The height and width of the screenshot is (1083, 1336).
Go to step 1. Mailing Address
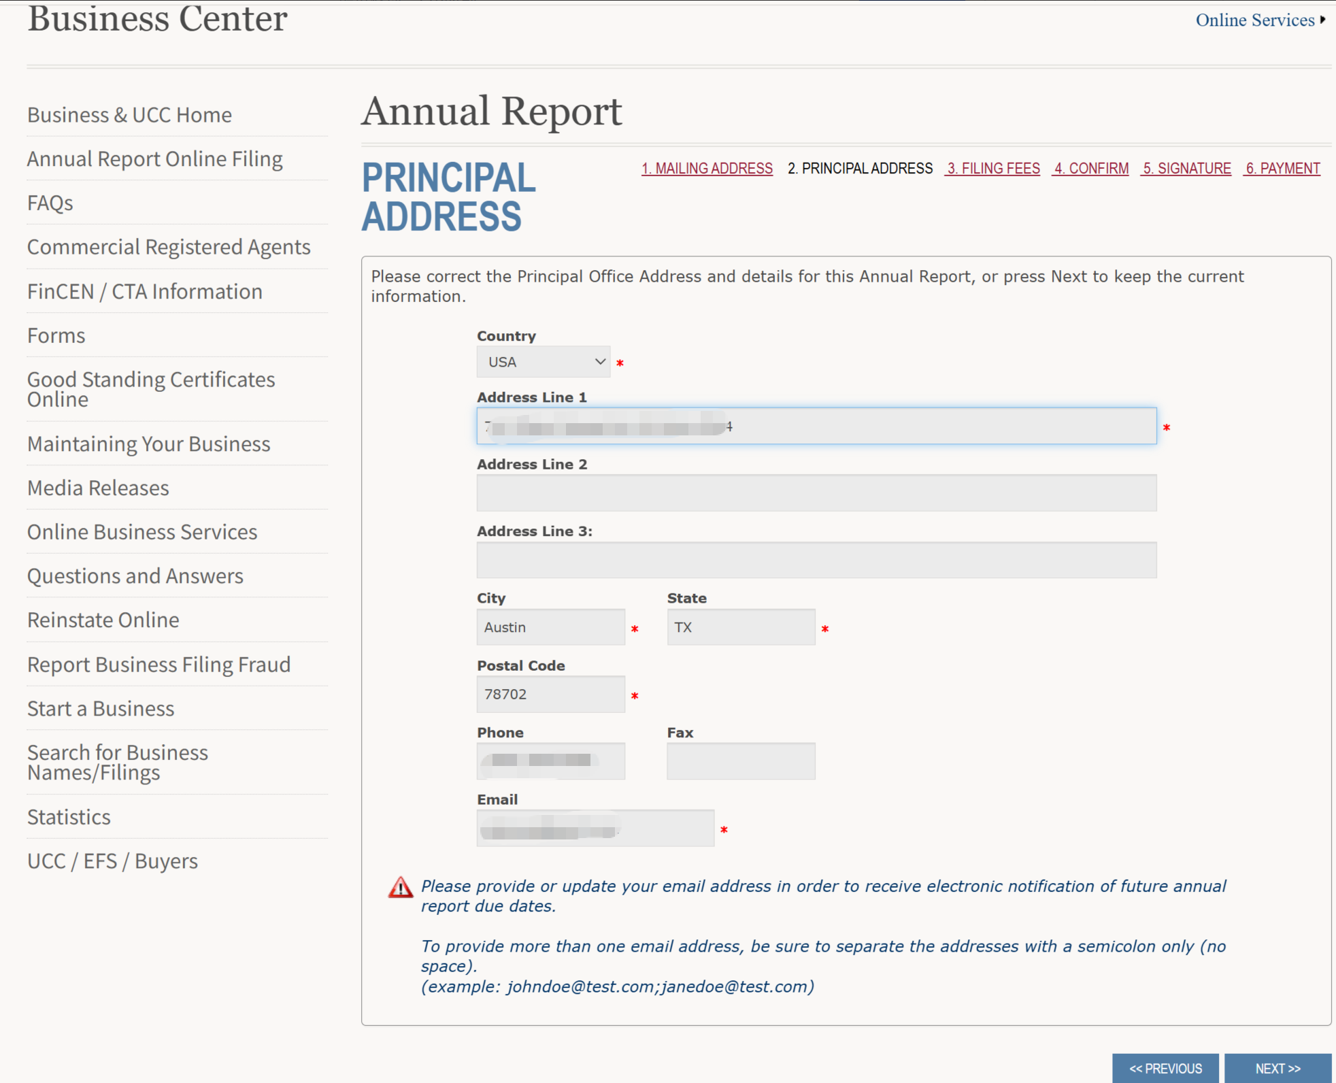point(707,168)
